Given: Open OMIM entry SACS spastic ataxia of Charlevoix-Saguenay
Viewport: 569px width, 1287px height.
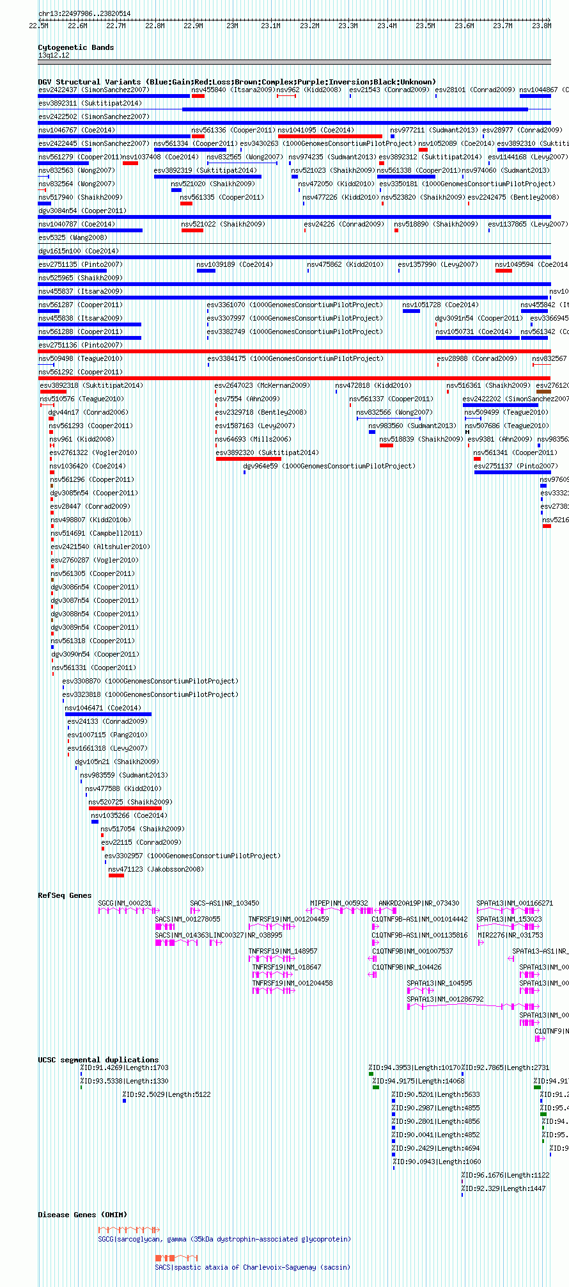Looking at the screenshot, I should pos(253,1267).
